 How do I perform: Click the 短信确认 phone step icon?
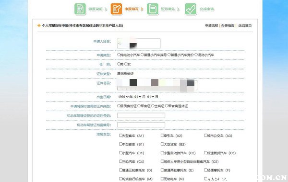pos(153,9)
